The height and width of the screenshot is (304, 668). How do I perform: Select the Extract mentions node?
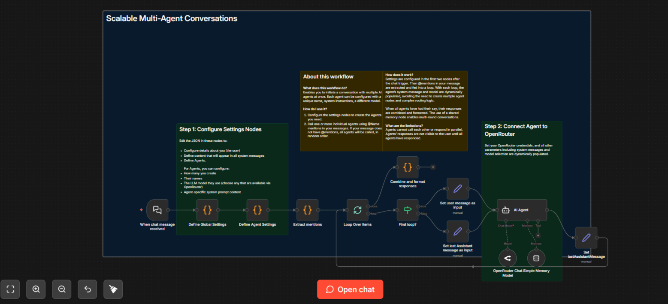pyautogui.click(x=307, y=210)
